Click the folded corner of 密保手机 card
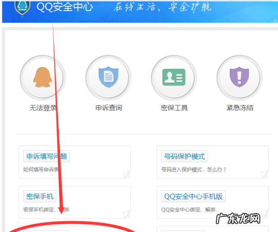Image resolution: width=278 pixels, height=232 pixels. (127, 214)
